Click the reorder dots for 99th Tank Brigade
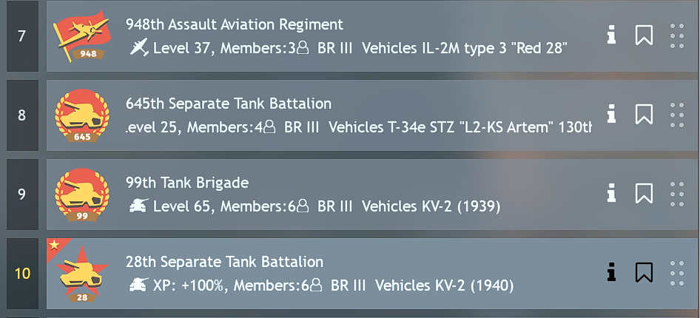 tap(677, 194)
